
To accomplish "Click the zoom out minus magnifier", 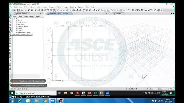I will [51, 10].
